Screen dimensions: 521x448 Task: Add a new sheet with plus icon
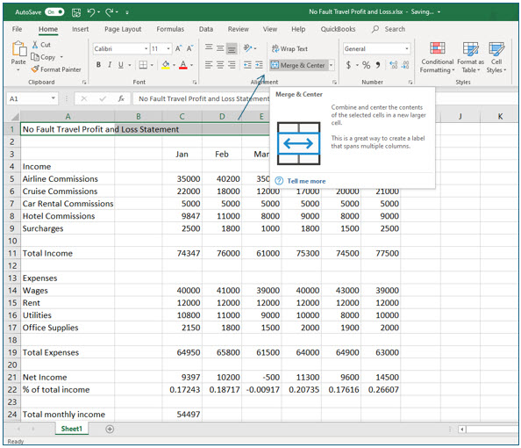[110, 429]
